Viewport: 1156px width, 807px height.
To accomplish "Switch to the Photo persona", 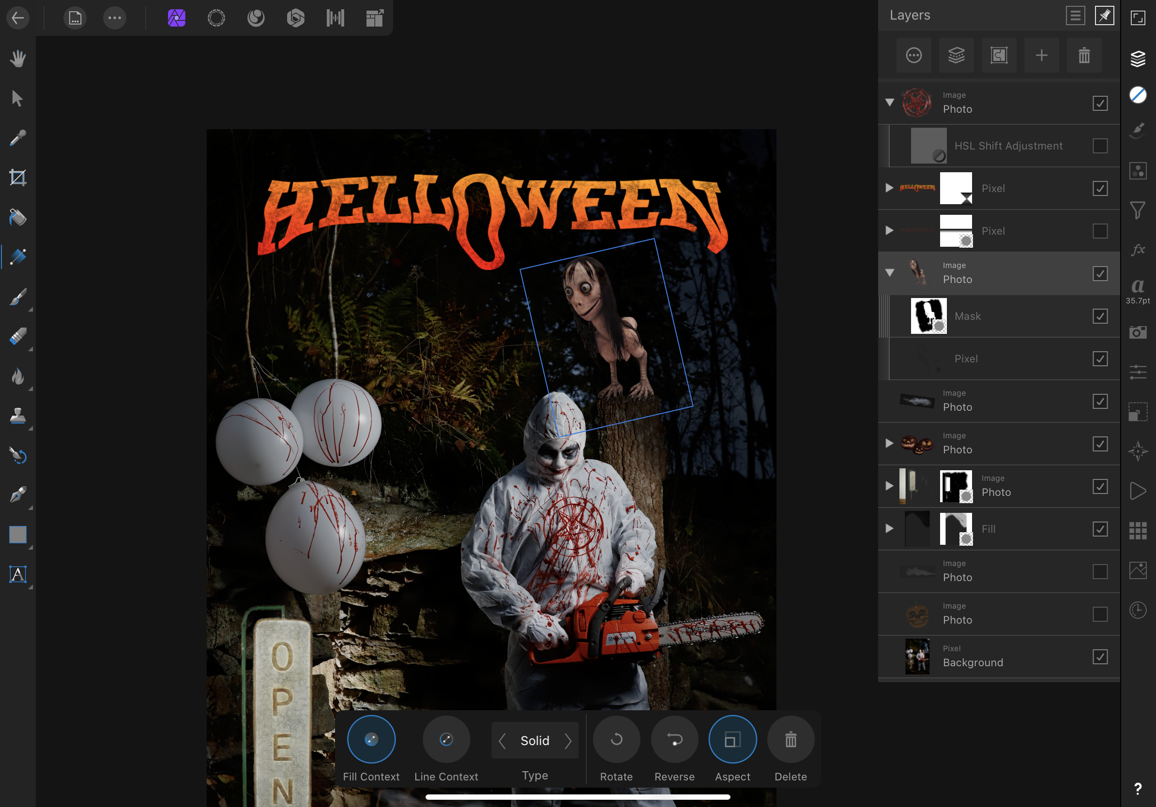I will click(x=176, y=18).
